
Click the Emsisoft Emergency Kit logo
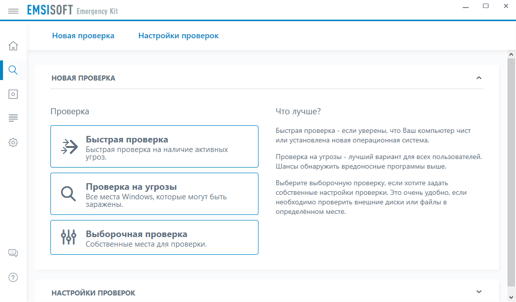[x=72, y=11]
